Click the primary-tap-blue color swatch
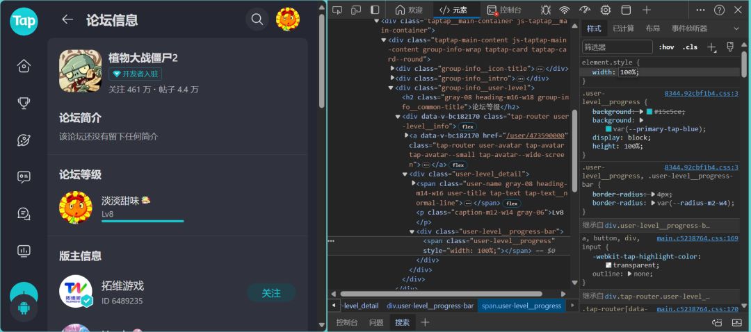The height and width of the screenshot is (332, 751). [608, 128]
